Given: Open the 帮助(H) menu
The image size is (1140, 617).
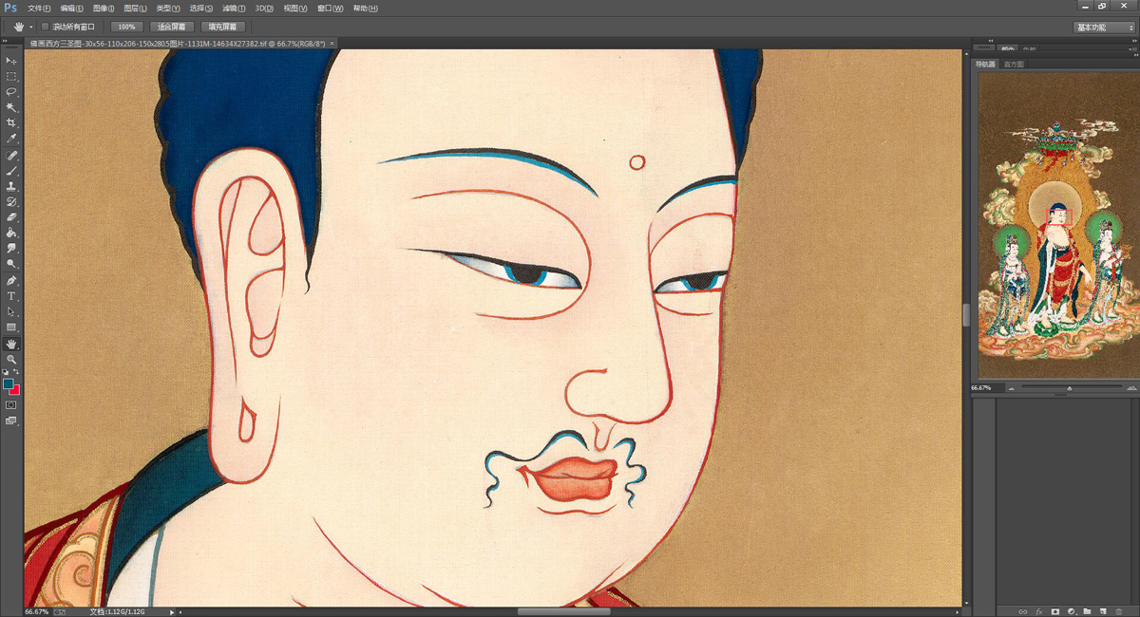Looking at the screenshot, I should (365, 8).
